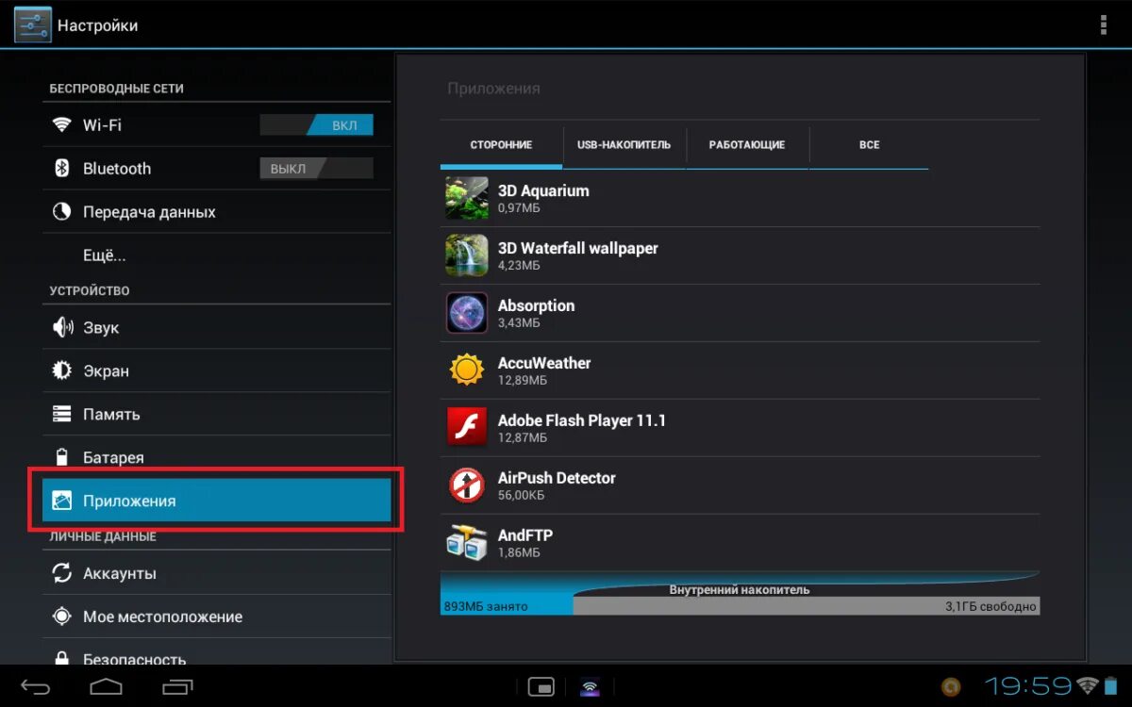Switch to the Сторонние tab
The height and width of the screenshot is (707, 1132).
(502, 145)
